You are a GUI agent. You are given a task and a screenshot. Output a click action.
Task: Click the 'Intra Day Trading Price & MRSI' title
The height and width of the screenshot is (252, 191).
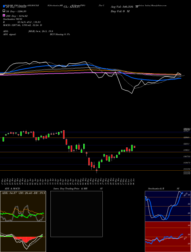(78, 189)
